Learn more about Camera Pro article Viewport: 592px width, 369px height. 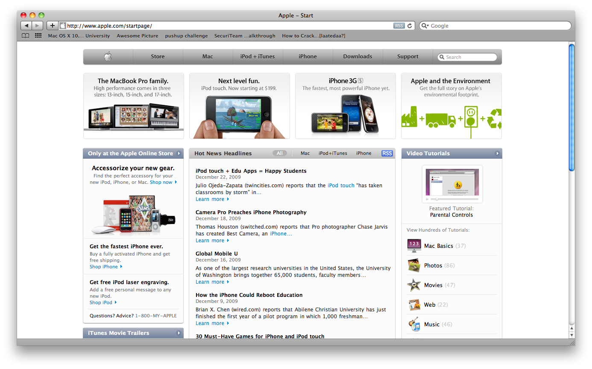click(x=210, y=241)
